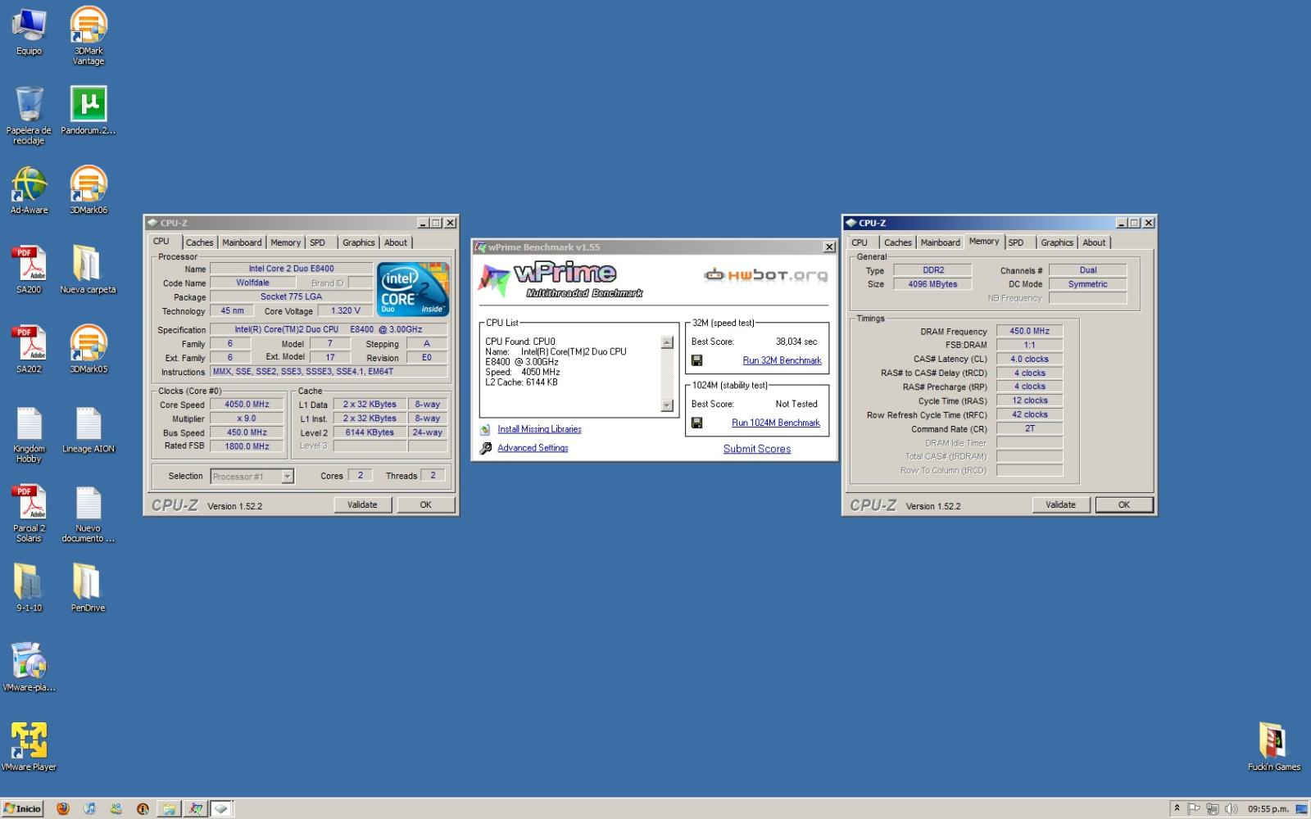The image size is (1311, 819).
Task: Open the 9-1-10 folder
Action: (29, 587)
